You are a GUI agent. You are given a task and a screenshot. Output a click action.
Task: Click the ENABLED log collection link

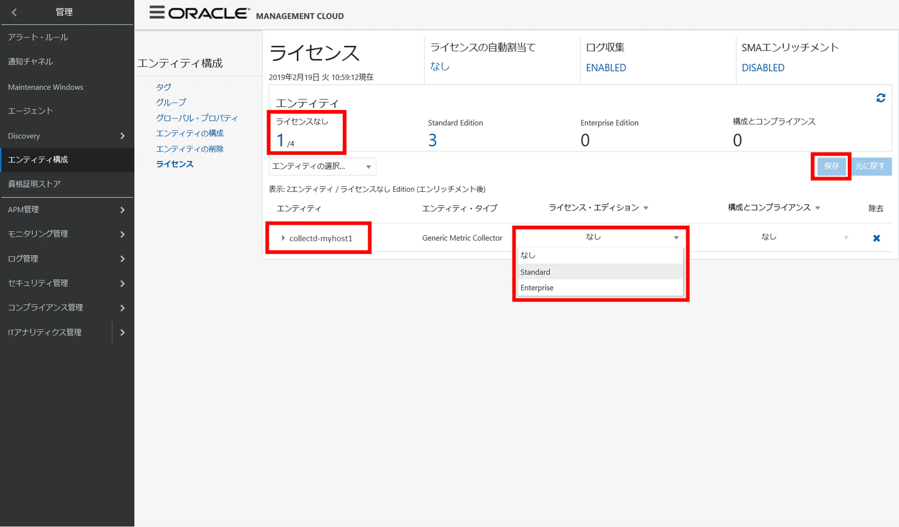click(606, 68)
